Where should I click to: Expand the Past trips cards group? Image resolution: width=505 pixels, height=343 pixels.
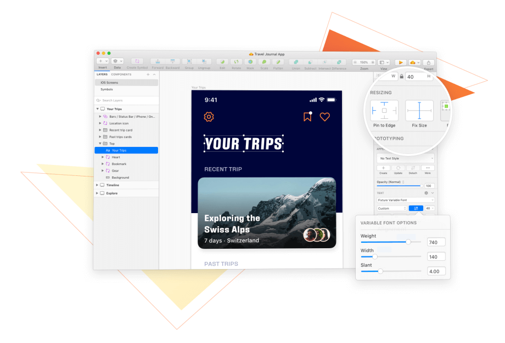click(x=100, y=136)
